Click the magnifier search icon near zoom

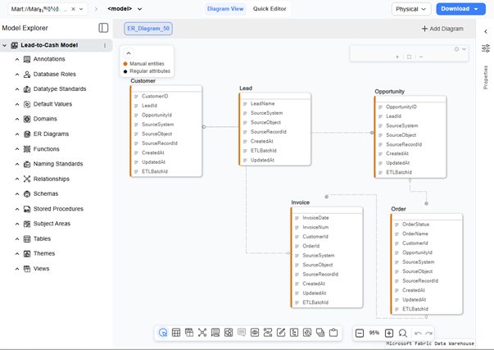[x=402, y=333]
